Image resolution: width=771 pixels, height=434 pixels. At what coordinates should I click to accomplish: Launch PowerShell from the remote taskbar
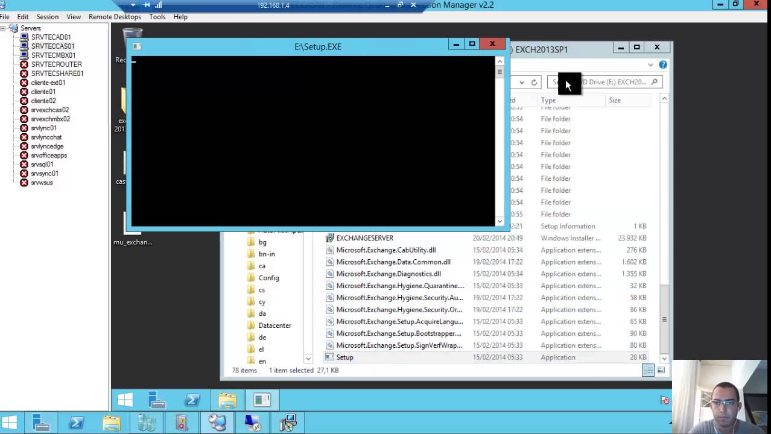[x=192, y=400]
